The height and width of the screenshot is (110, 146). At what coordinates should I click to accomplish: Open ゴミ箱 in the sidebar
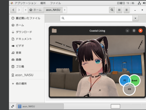pyautogui.click(x=27, y=66)
